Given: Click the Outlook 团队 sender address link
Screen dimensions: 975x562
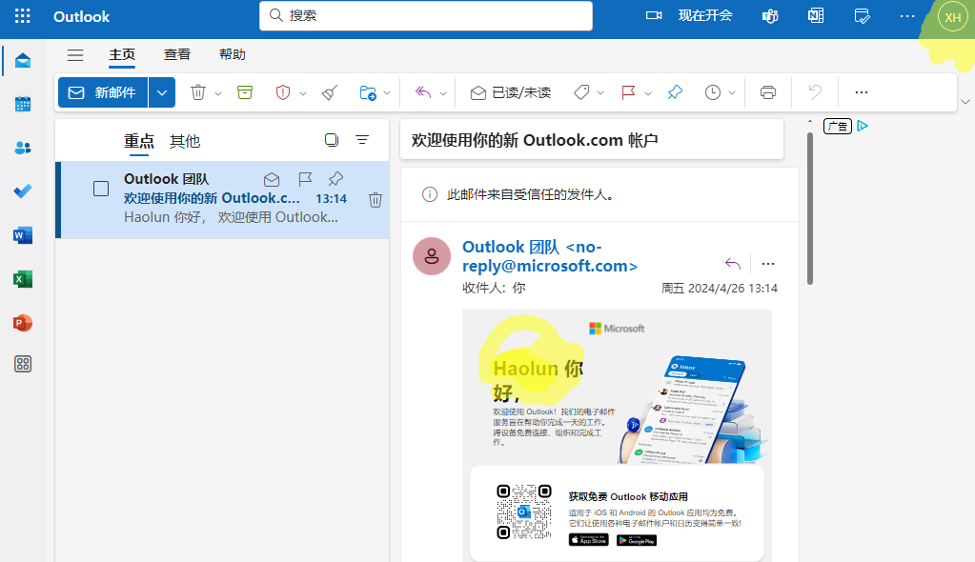Looking at the screenshot, I should pos(550,256).
